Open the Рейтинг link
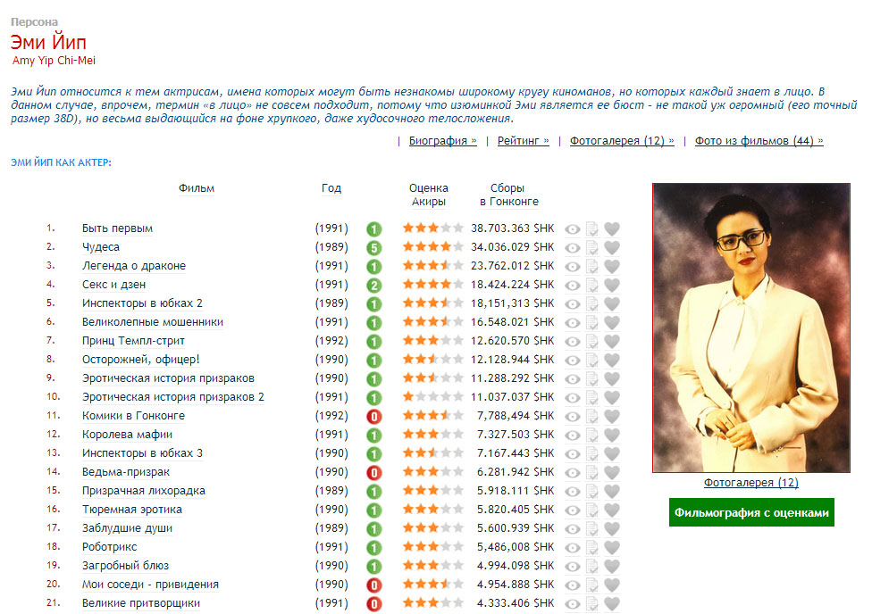872x614 pixels. pos(523,141)
